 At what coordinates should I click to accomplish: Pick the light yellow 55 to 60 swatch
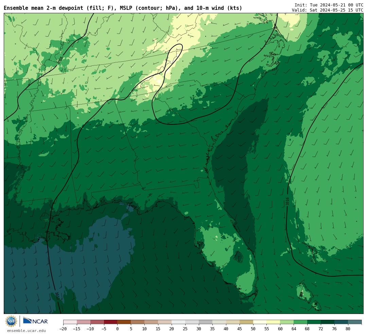click(274, 322)
